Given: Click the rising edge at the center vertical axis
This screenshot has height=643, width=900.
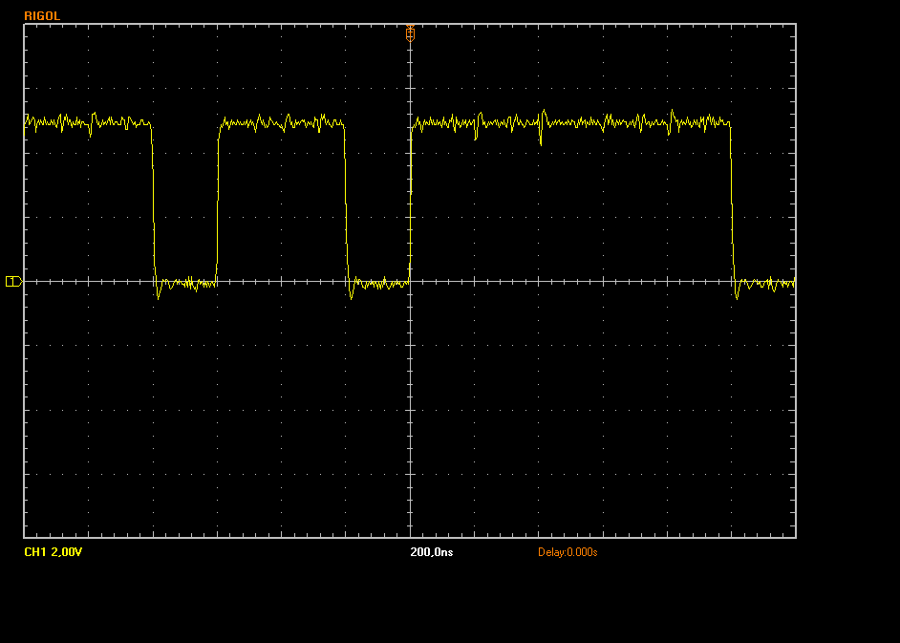Looking at the screenshot, I should [x=410, y=201].
